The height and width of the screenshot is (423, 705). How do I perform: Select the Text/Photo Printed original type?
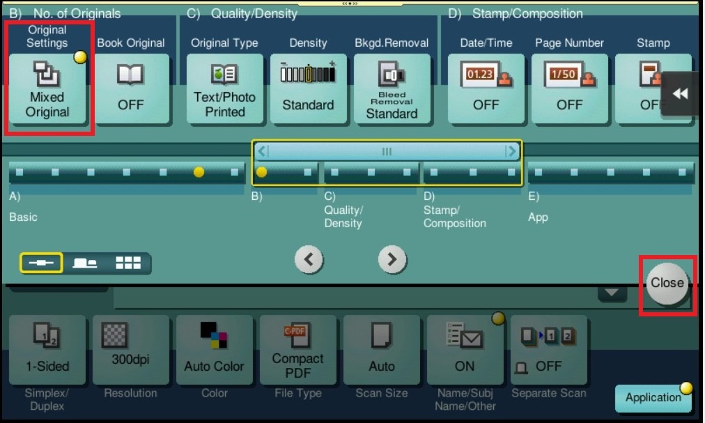point(224,89)
